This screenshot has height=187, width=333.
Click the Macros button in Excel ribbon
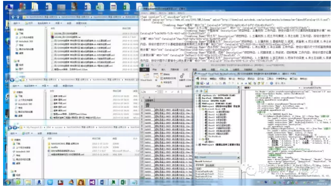(x=156, y=77)
